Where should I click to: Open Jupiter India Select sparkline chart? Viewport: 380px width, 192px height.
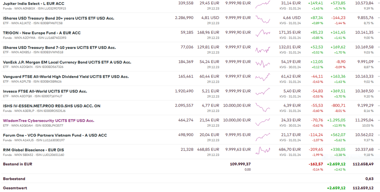coord(263,5)
